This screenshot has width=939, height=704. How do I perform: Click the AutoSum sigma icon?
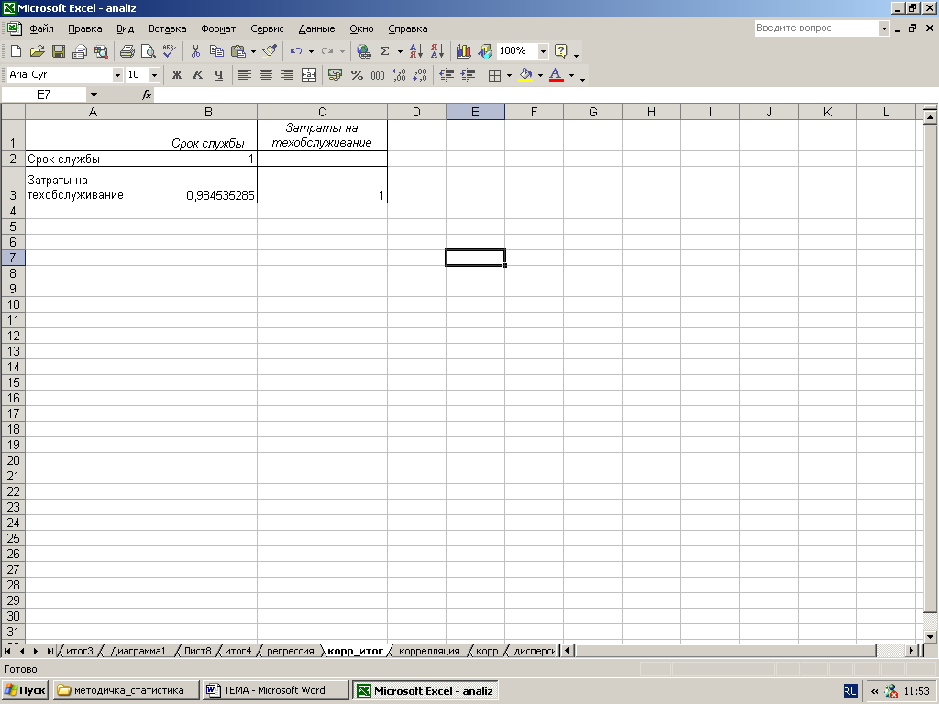[x=384, y=51]
